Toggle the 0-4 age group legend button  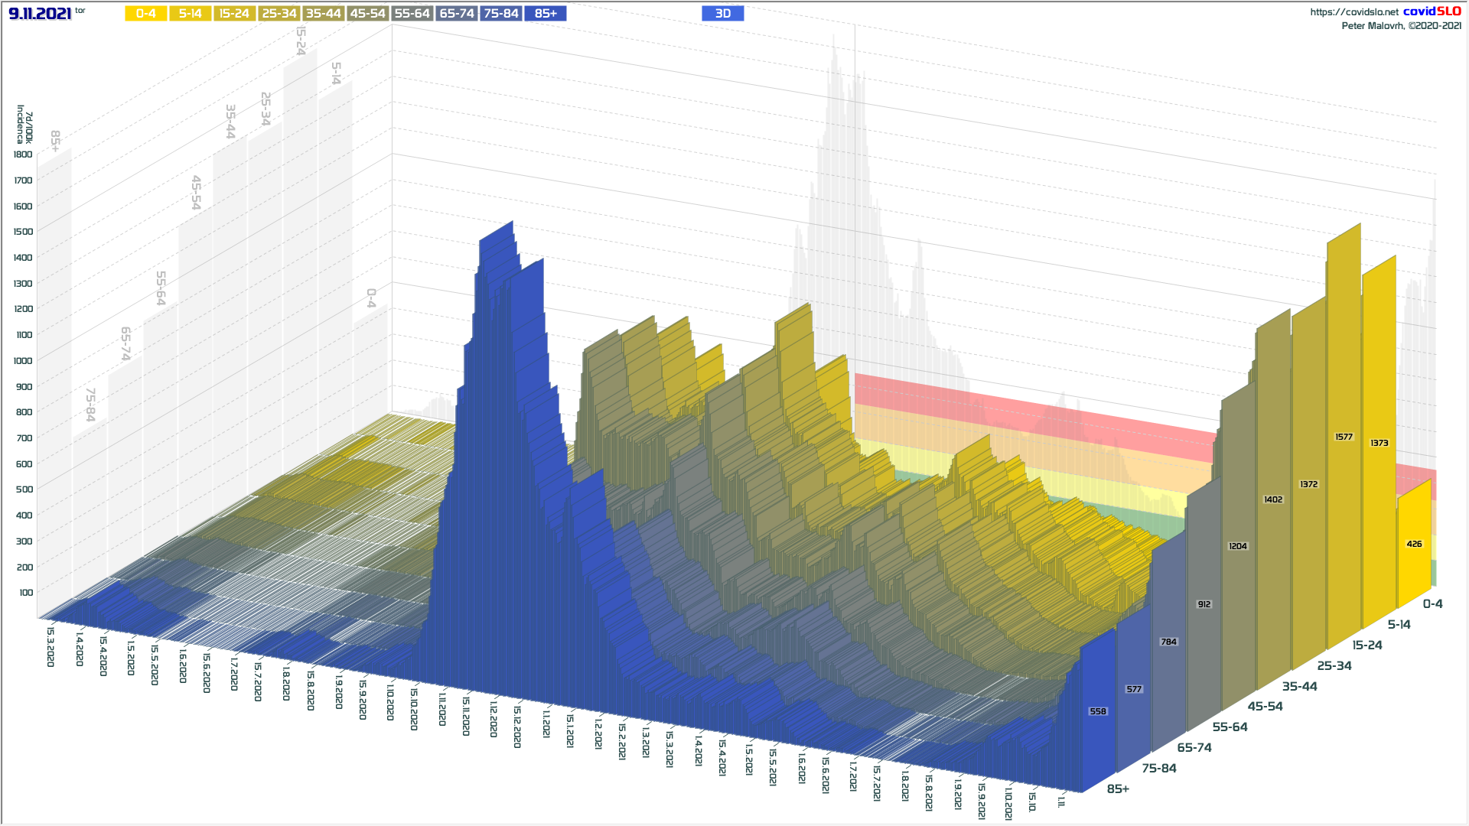coord(145,14)
